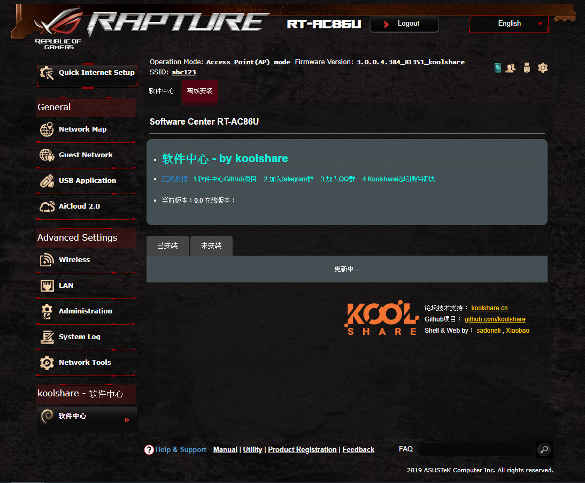Open the Feedback link
The height and width of the screenshot is (483, 585).
[x=358, y=450]
